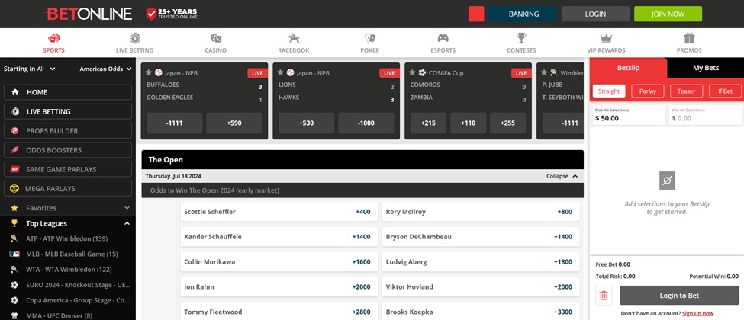This screenshot has width=744, height=320.
Task: Open the American Odds format dropdown
Action: tap(105, 69)
